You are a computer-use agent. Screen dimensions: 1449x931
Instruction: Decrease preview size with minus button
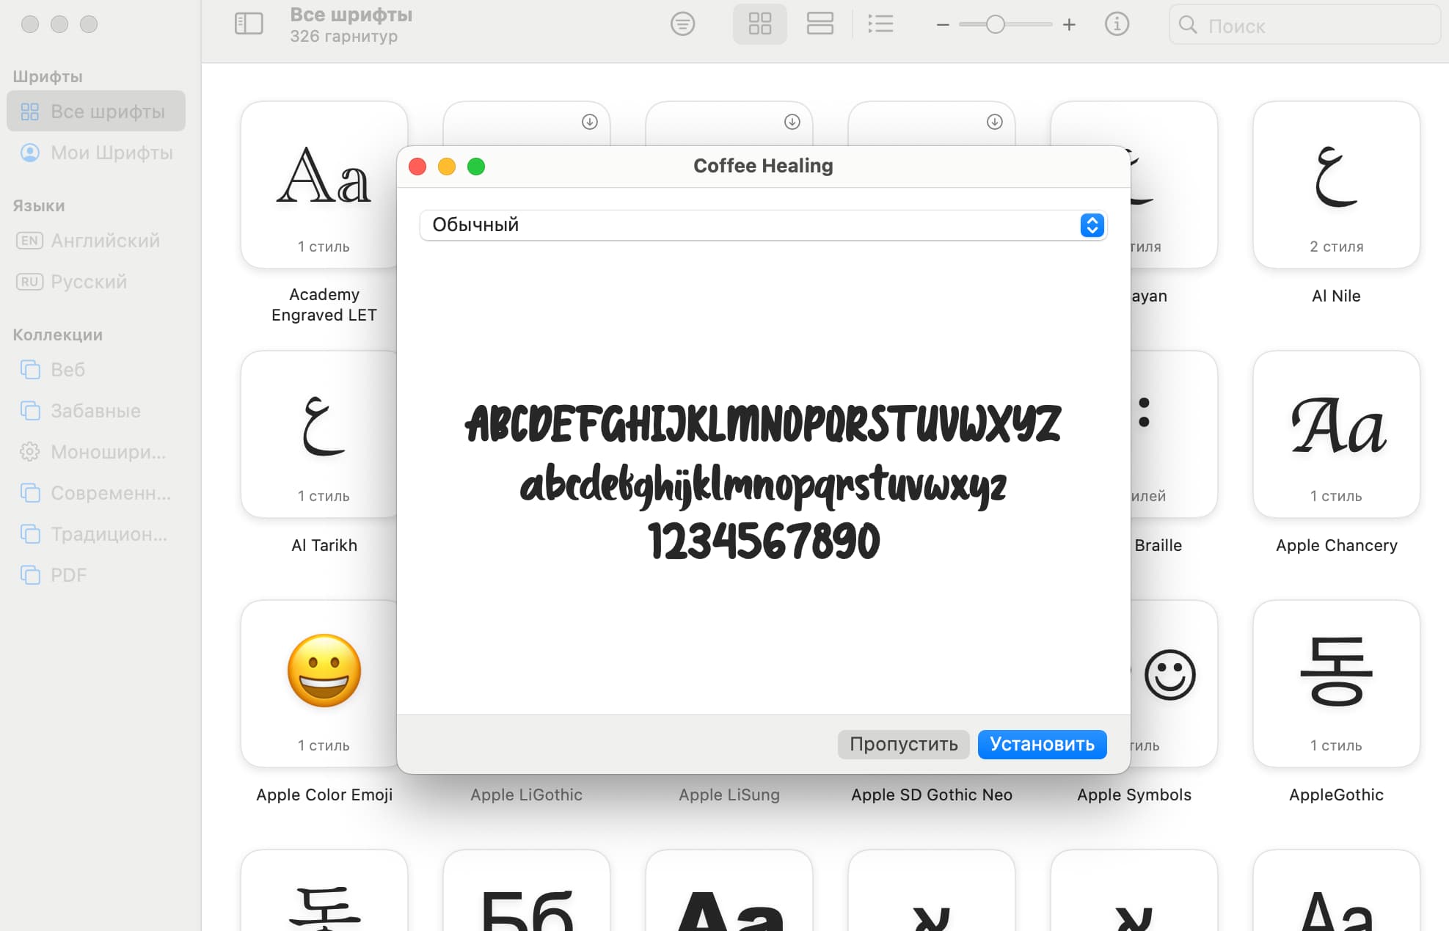(x=943, y=25)
